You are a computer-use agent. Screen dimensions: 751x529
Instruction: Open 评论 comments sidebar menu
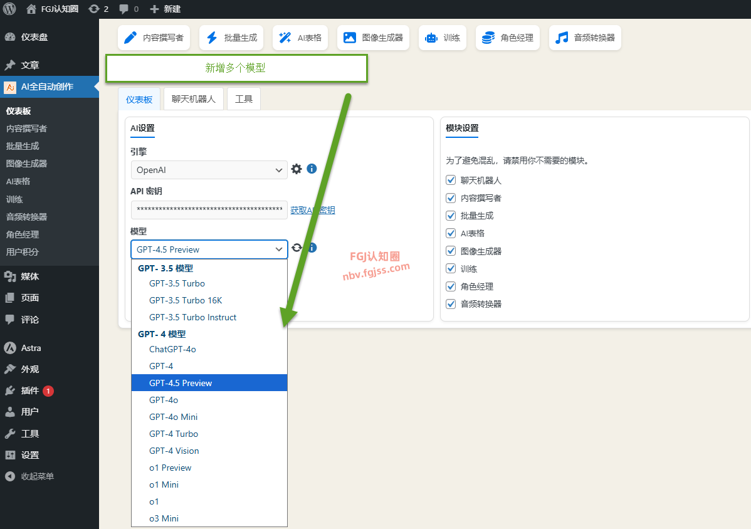click(x=50, y=319)
